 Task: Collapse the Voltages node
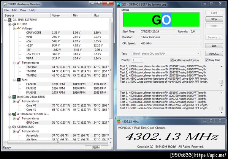point(14,28)
